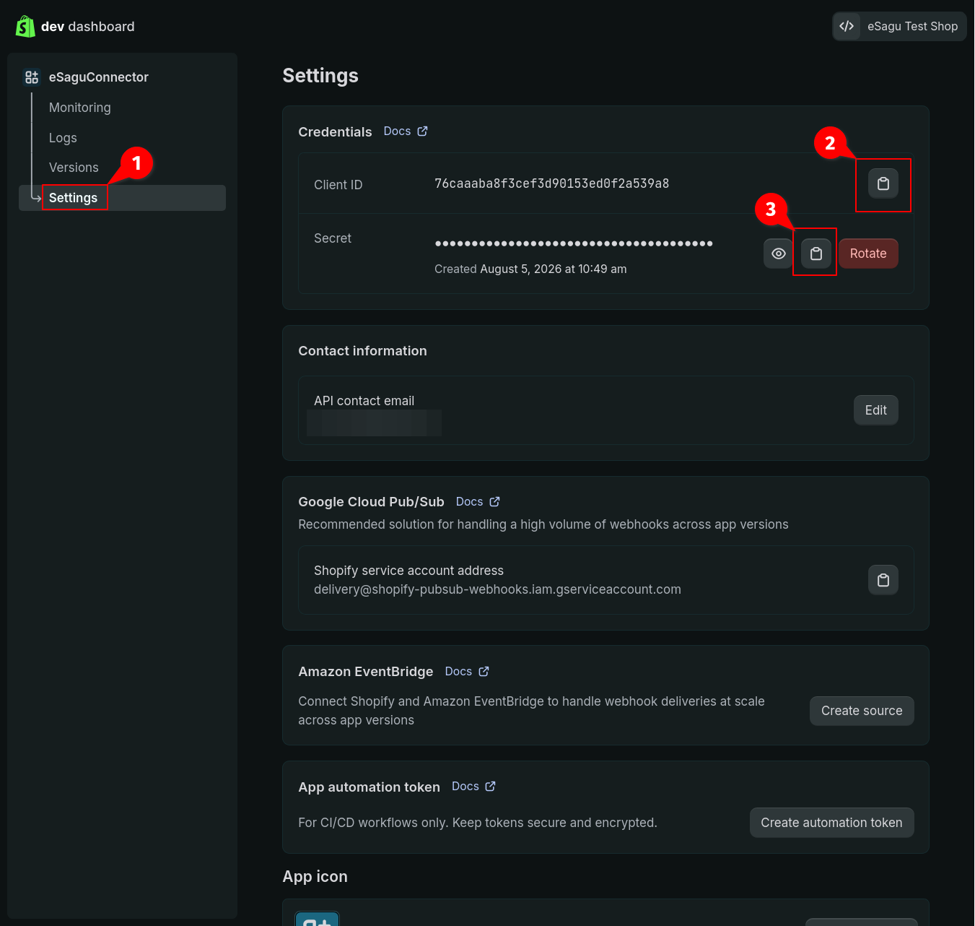Open the Credentials Docs link
975x926 pixels.
click(397, 131)
